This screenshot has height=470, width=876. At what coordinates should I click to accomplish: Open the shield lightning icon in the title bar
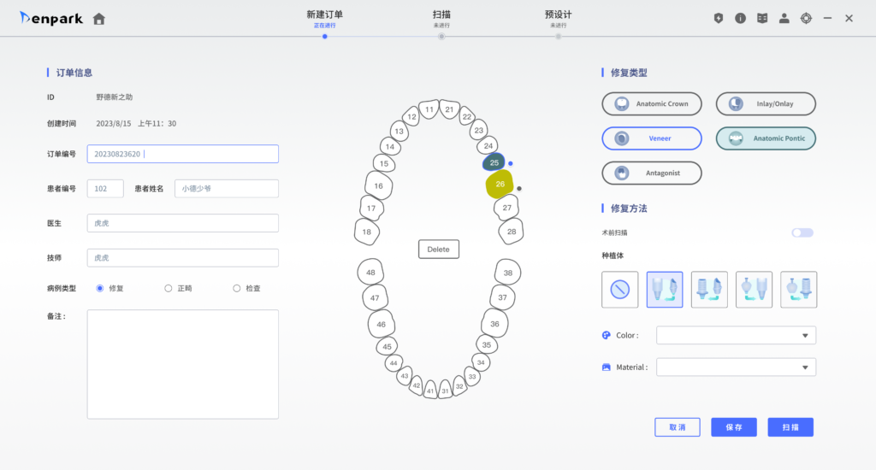(719, 18)
